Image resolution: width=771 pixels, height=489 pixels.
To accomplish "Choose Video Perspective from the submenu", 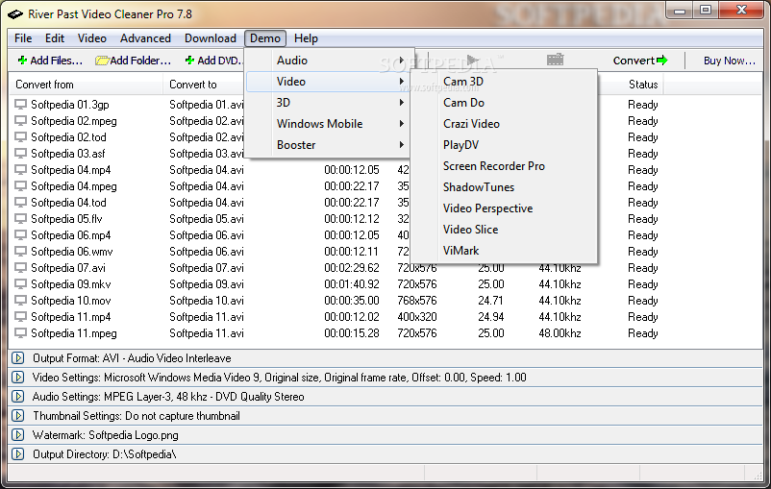I will point(504,208).
